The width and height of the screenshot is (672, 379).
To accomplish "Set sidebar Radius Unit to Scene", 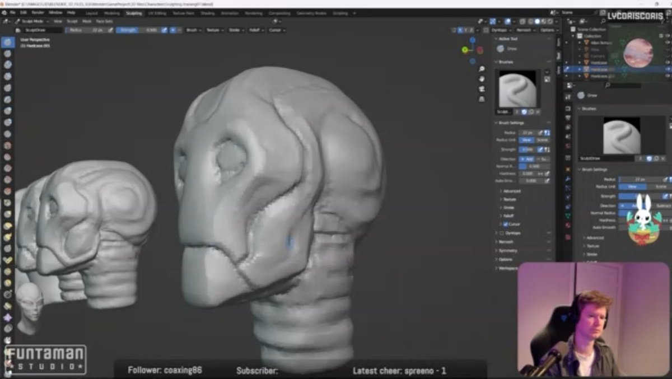I will tap(543, 140).
